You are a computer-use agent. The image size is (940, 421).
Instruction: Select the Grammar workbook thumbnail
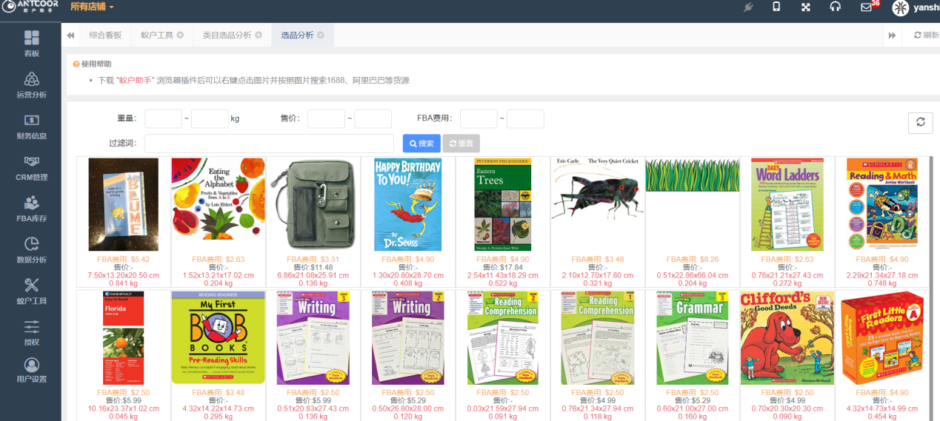click(x=692, y=337)
